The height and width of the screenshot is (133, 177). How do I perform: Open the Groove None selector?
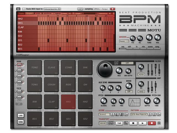(124, 41)
